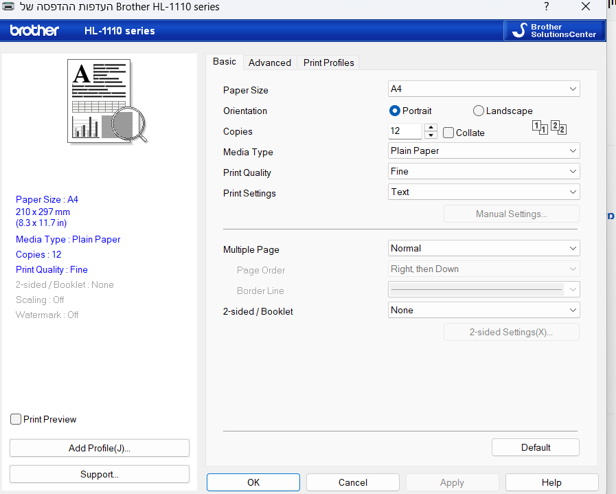Click the 'HL-1110 series' header text
The image size is (616, 494).
[x=119, y=31]
